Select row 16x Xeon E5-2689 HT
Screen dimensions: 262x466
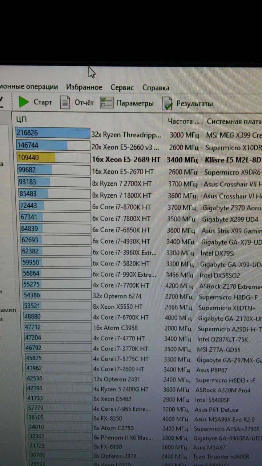[139, 159]
